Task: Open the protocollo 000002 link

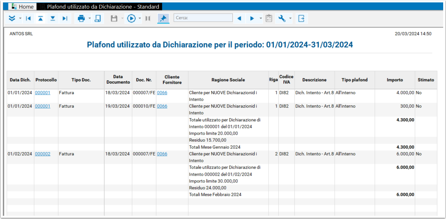Action: 43,154
